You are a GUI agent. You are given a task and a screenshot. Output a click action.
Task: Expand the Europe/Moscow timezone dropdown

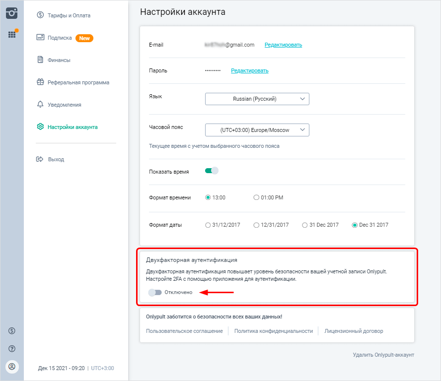click(257, 130)
